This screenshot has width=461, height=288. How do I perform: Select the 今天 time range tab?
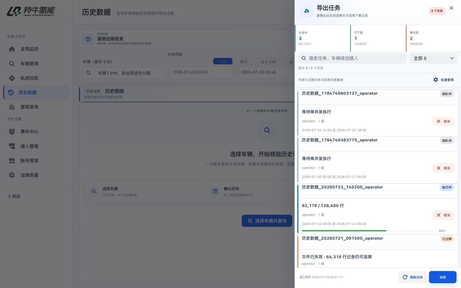click(223, 61)
